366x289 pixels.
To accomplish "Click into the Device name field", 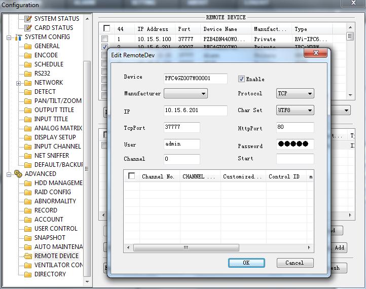I will (195, 79).
